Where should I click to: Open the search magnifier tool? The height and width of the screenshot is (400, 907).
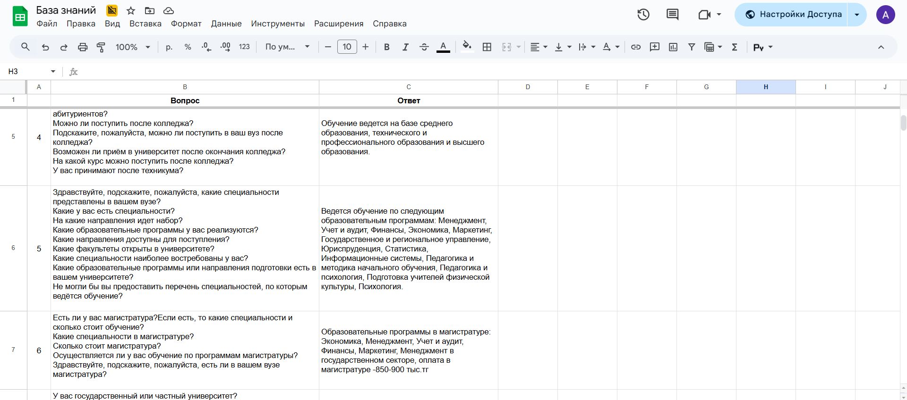tap(26, 47)
